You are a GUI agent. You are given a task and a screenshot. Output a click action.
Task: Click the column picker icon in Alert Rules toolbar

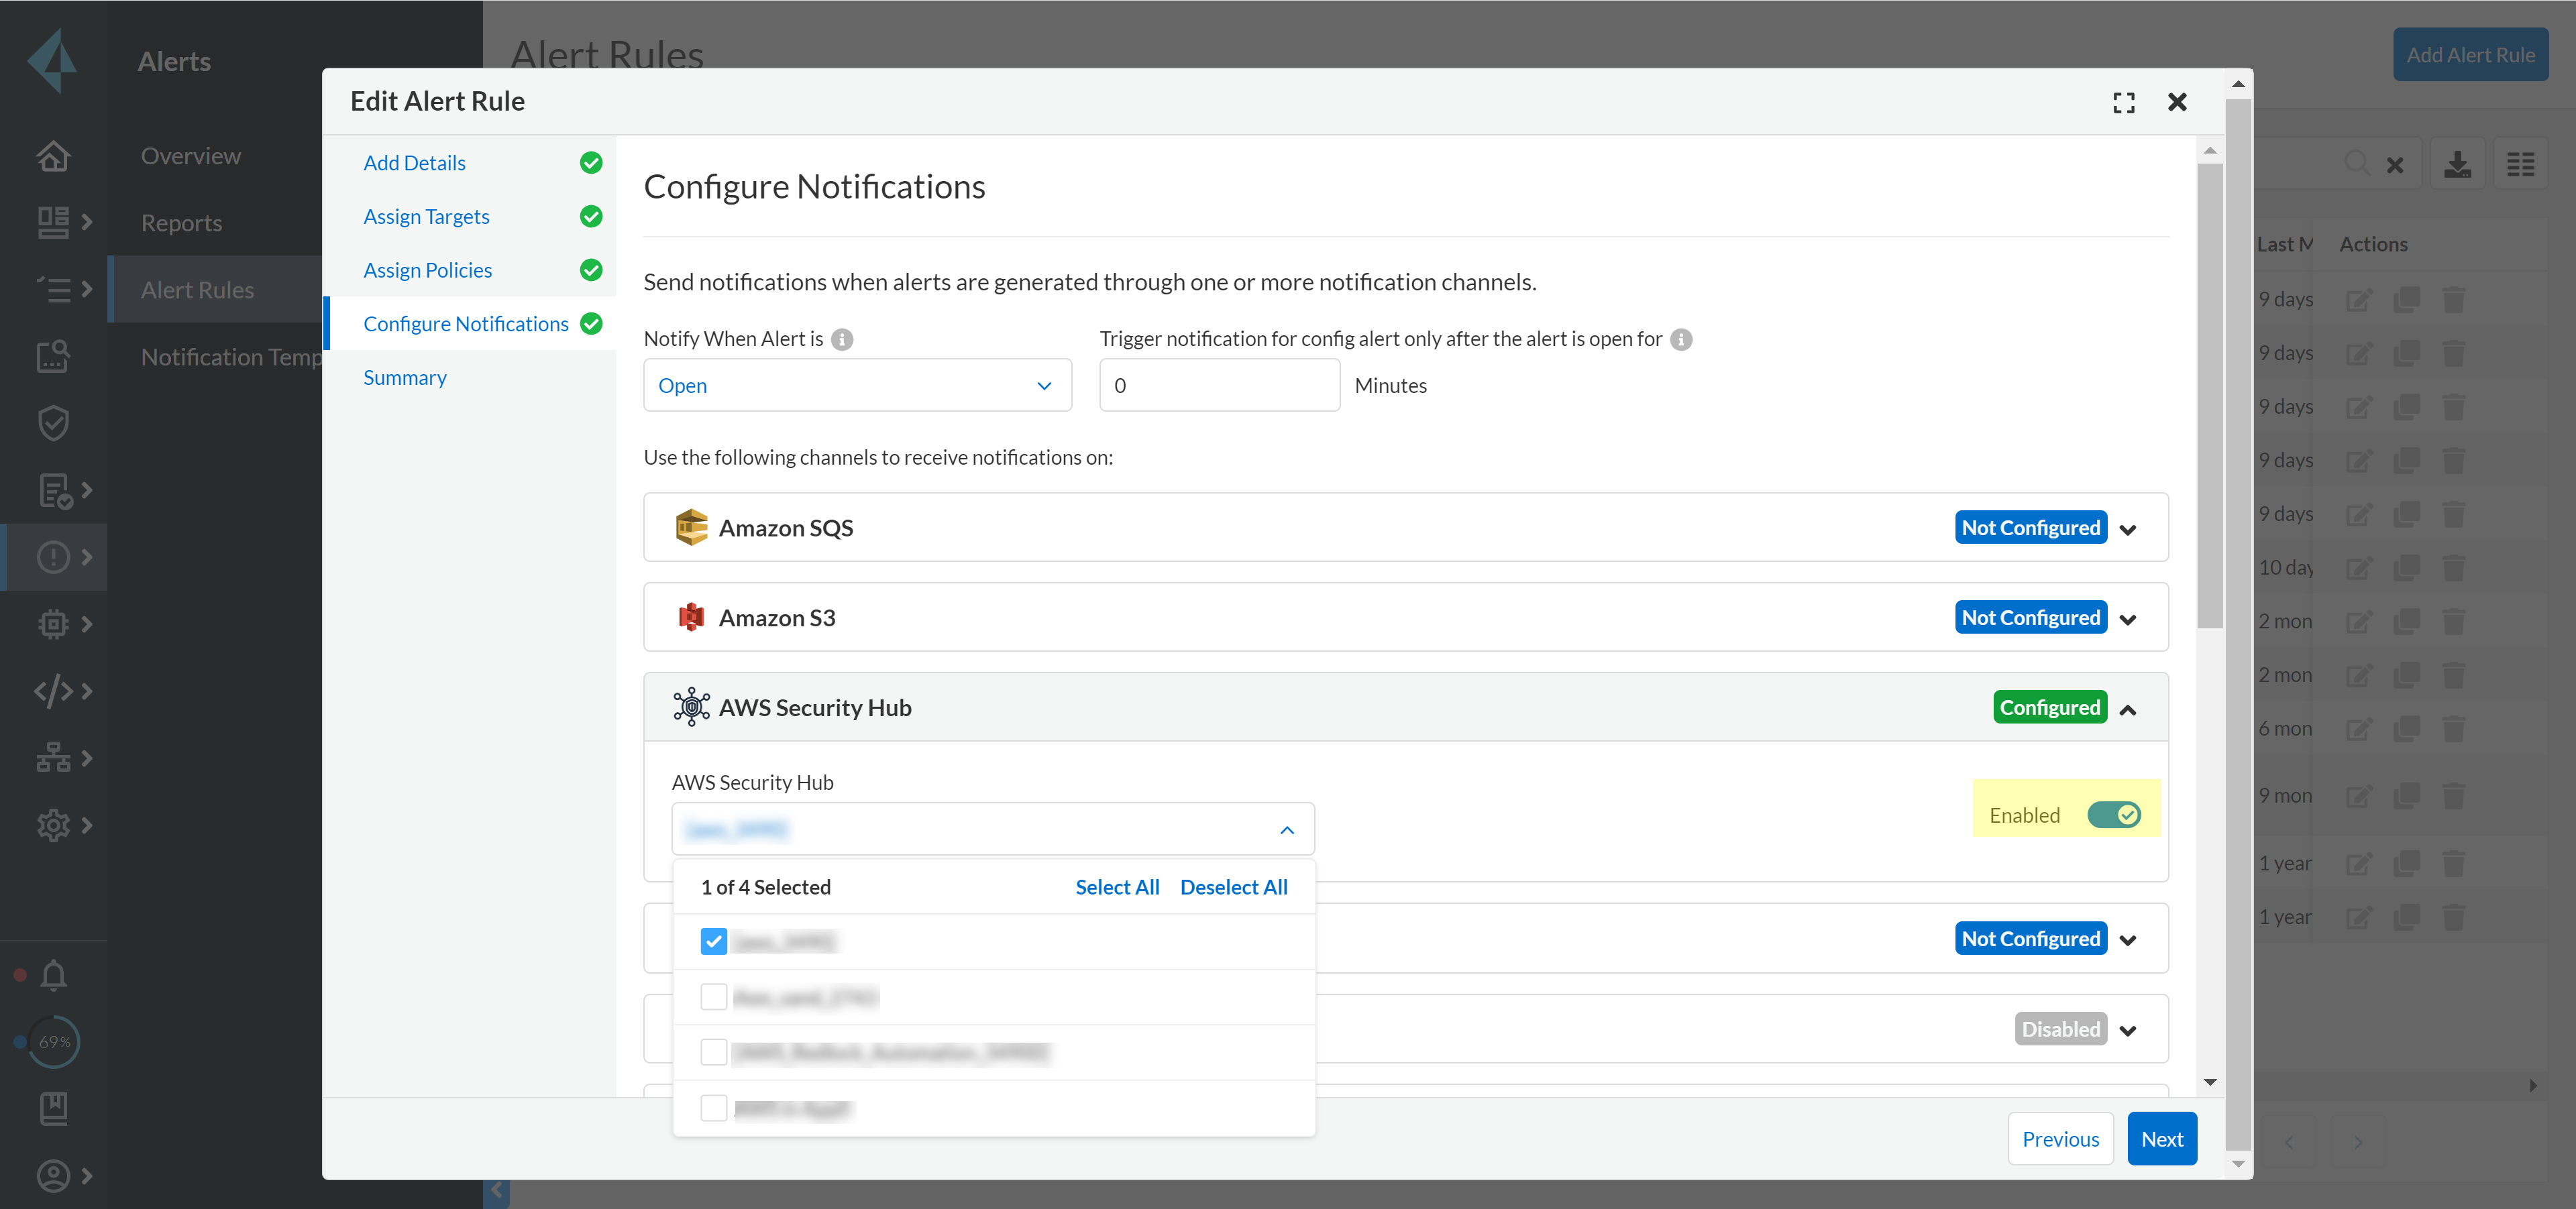[2520, 164]
